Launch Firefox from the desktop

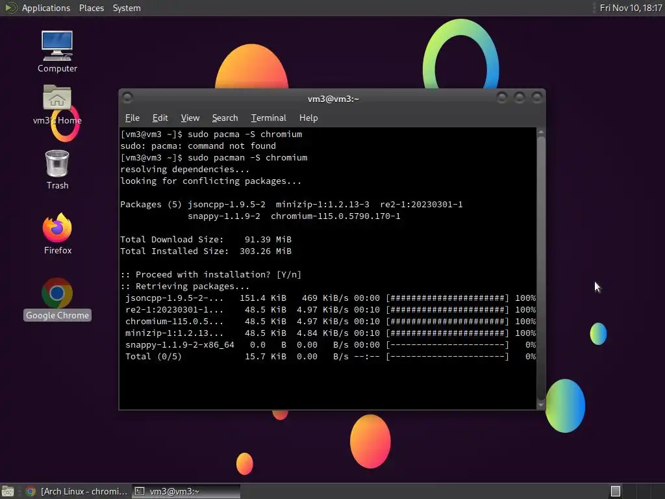point(57,234)
